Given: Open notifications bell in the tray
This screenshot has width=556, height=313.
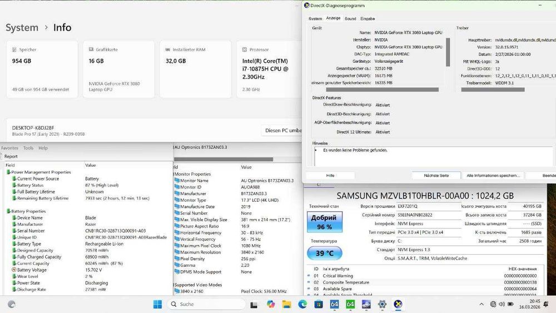Looking at the screenshot, I should coord(546,304).
